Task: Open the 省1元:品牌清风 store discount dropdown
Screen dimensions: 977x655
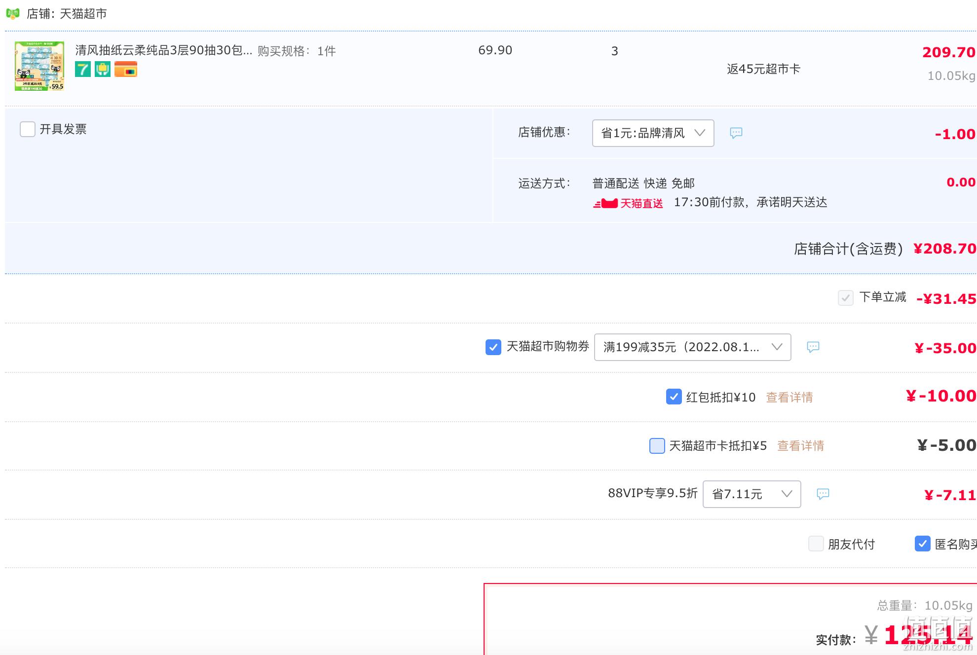Action: pos(653,133)
